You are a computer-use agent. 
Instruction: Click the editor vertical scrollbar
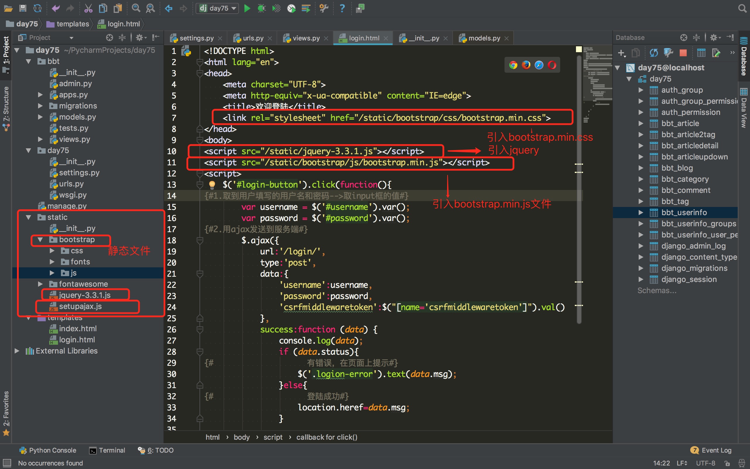579,189
